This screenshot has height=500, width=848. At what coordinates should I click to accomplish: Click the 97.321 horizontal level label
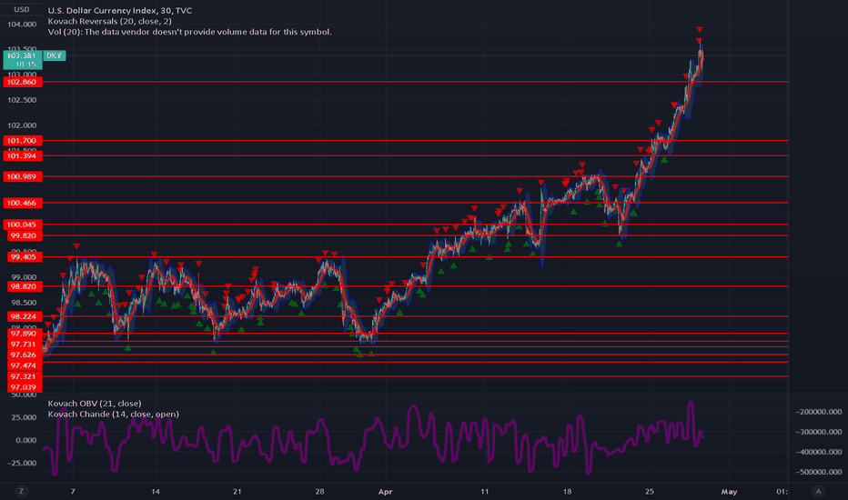[25, 376]
